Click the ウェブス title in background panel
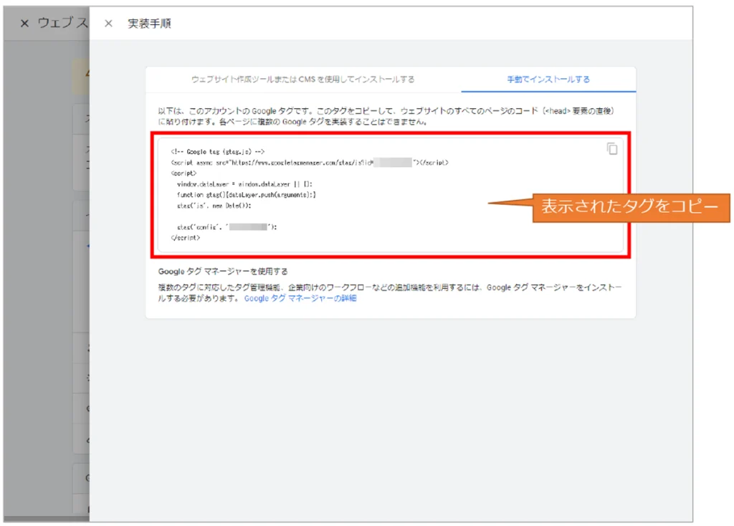 (x=62, y=24)
